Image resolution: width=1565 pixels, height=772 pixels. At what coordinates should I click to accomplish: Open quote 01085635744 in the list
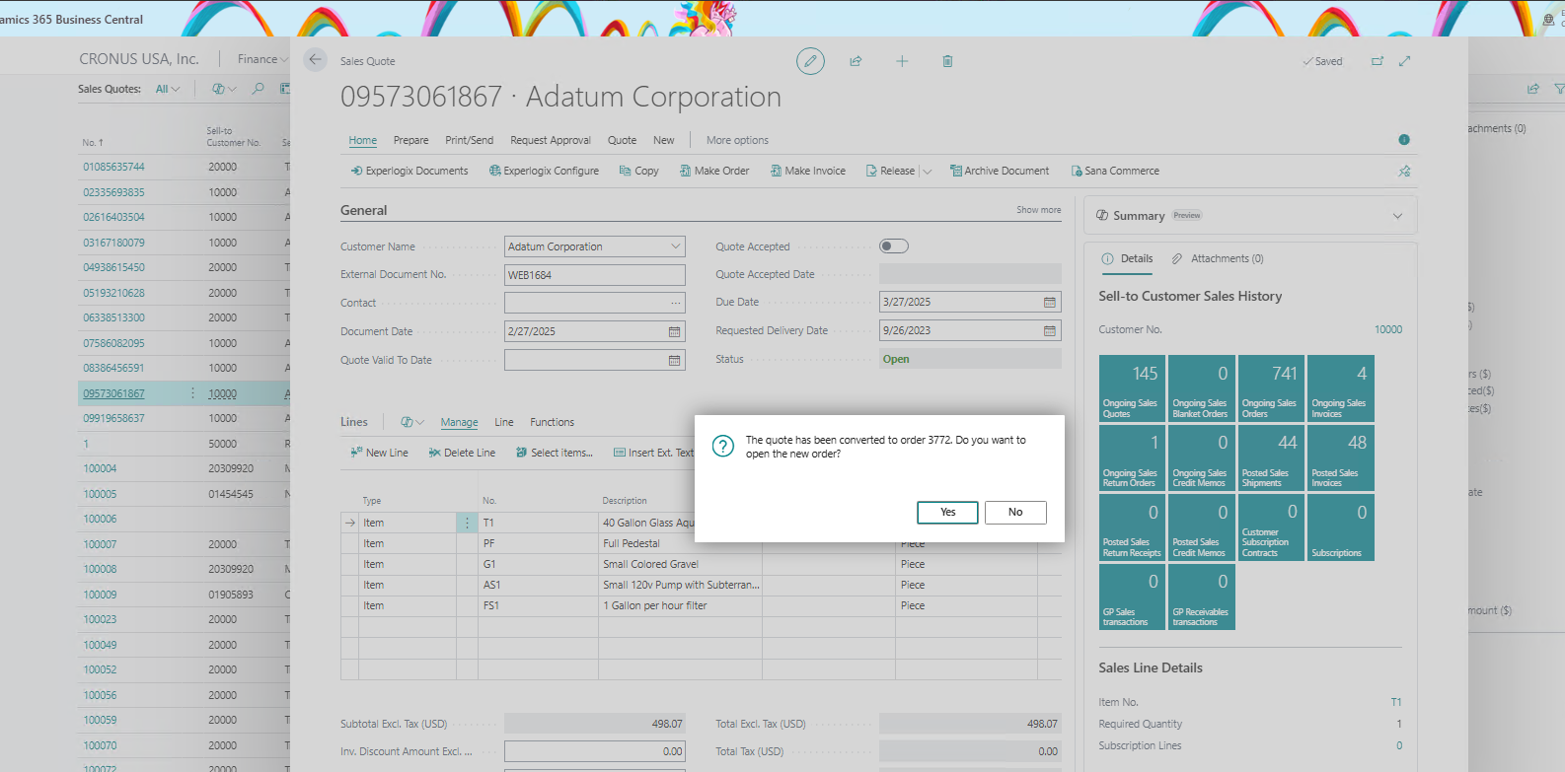(x=113, y=167)
